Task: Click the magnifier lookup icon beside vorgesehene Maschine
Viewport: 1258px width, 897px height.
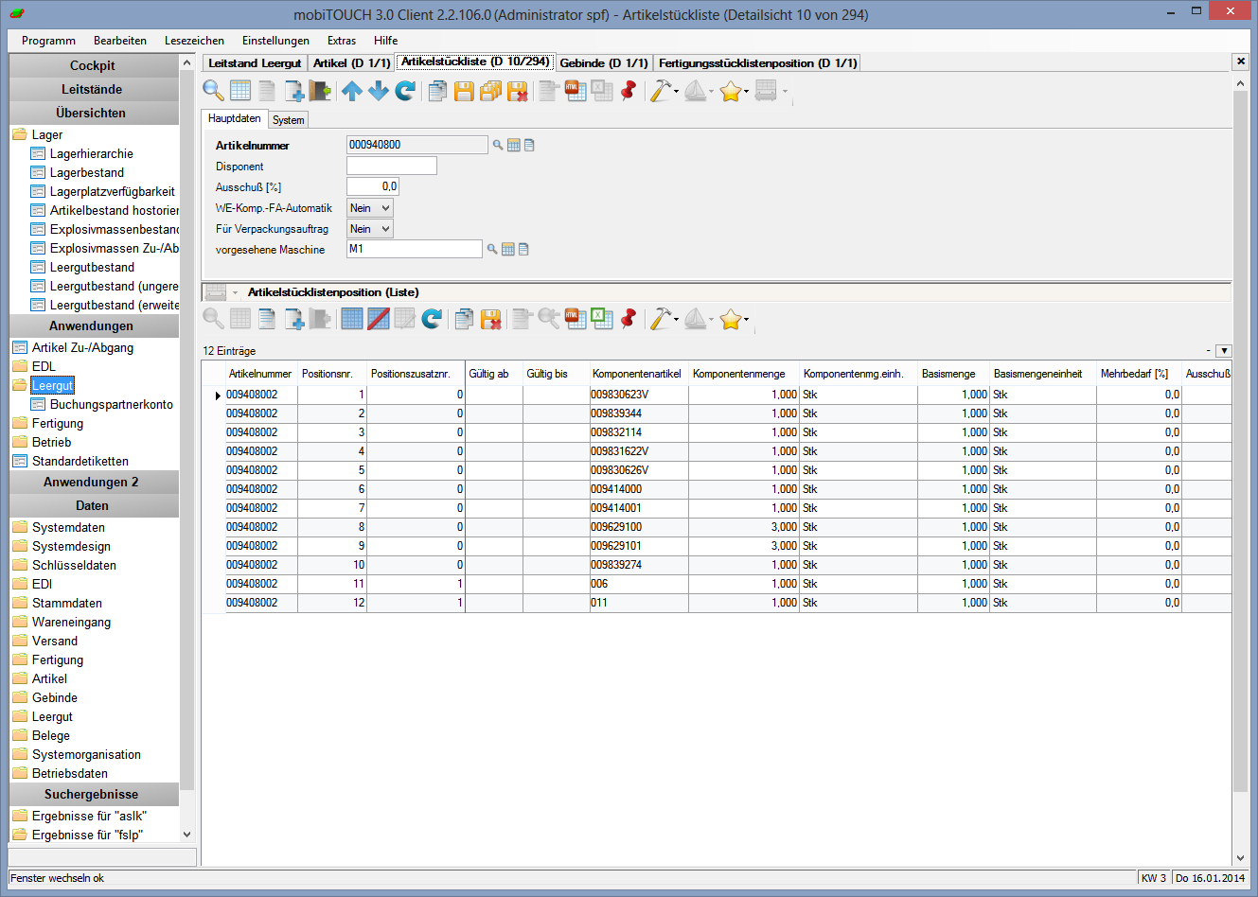Action: point(492,249)
